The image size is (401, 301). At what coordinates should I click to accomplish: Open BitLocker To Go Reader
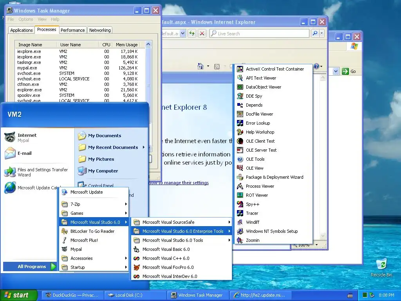(x=94, y=231)
